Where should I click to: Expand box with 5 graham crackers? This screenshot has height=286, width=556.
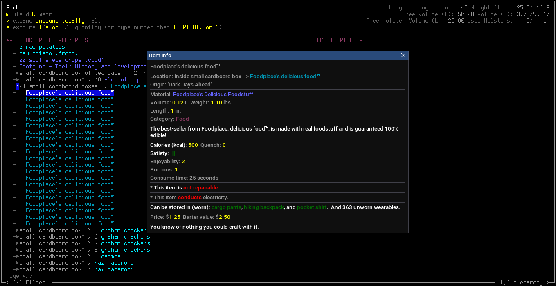click(x=17, y=230)
